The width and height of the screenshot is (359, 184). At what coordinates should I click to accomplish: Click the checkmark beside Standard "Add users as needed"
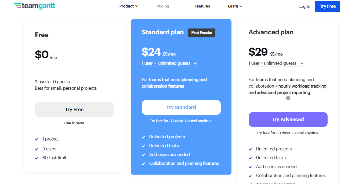[x=143, y=155]
